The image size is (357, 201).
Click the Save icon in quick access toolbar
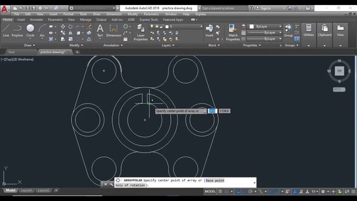(27, 8)
